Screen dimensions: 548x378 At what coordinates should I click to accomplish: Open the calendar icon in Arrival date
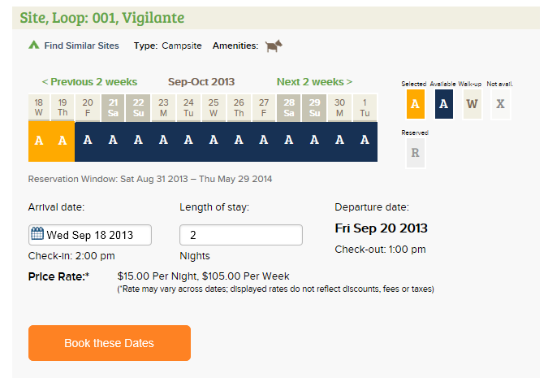coord(37,233)
